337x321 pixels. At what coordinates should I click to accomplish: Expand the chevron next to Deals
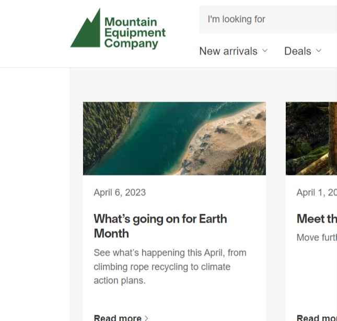coord(319,51)
